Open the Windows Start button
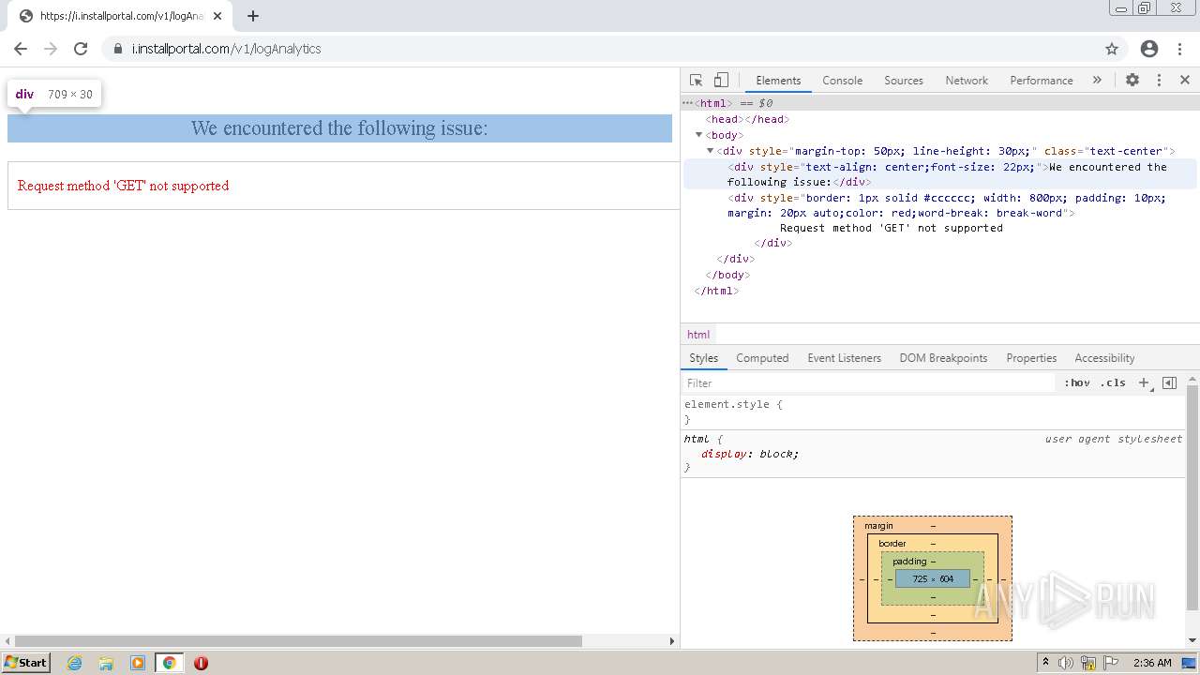Viewport: 1200px width, 675px height. point(26,663)
